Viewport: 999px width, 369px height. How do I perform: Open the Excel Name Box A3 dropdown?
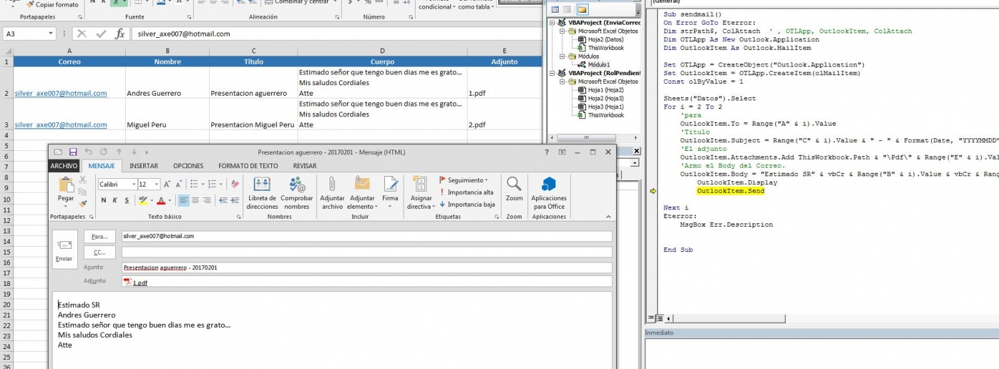(51, 33)
